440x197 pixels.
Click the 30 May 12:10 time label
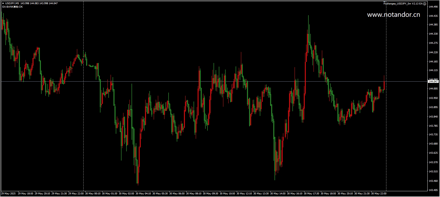click(244, 194)
